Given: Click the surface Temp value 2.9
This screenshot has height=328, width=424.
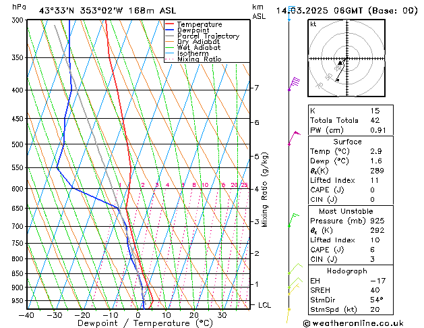Looking at the screenshot, I should [376, 151].
